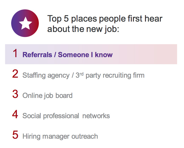Click the red number 3
The height and width of the screenshot is (148, 184).
[x=15, y=95]
